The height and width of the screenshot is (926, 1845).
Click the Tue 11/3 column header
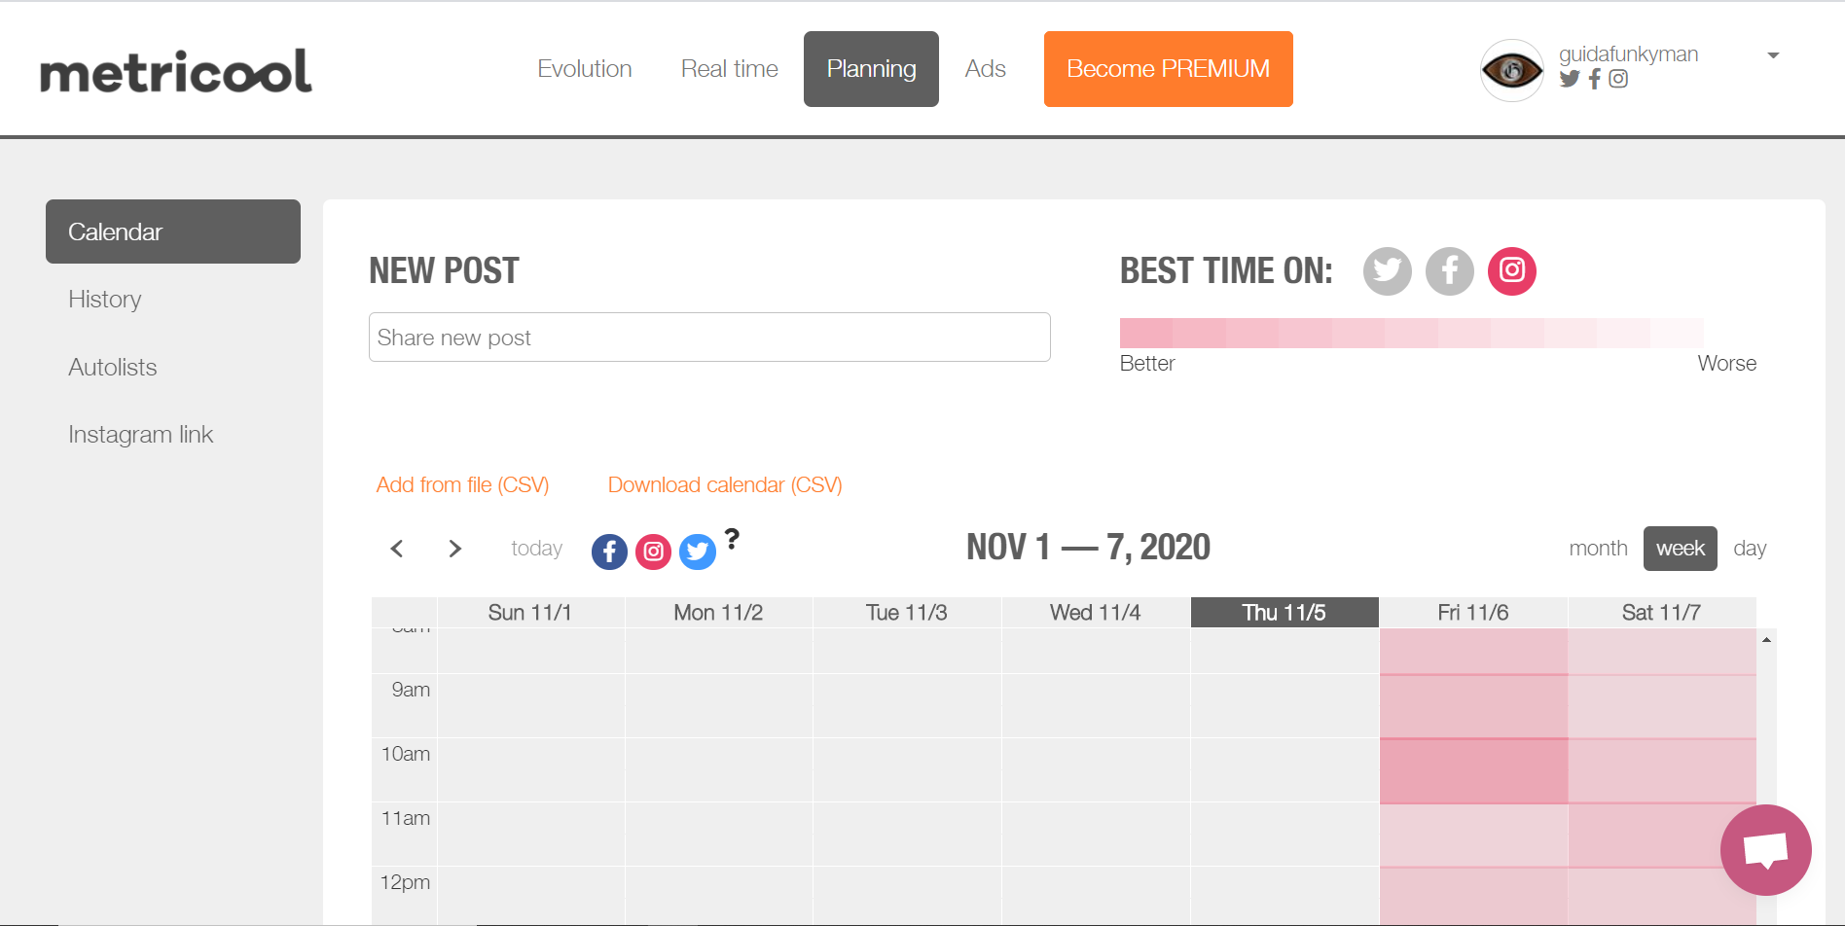pos(907,613)
